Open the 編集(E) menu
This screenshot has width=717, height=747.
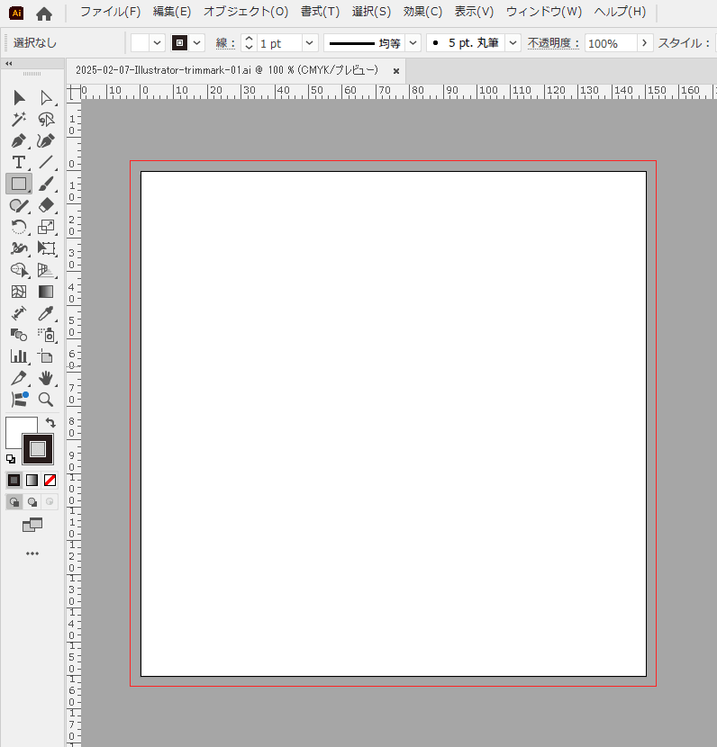(172, 12)
